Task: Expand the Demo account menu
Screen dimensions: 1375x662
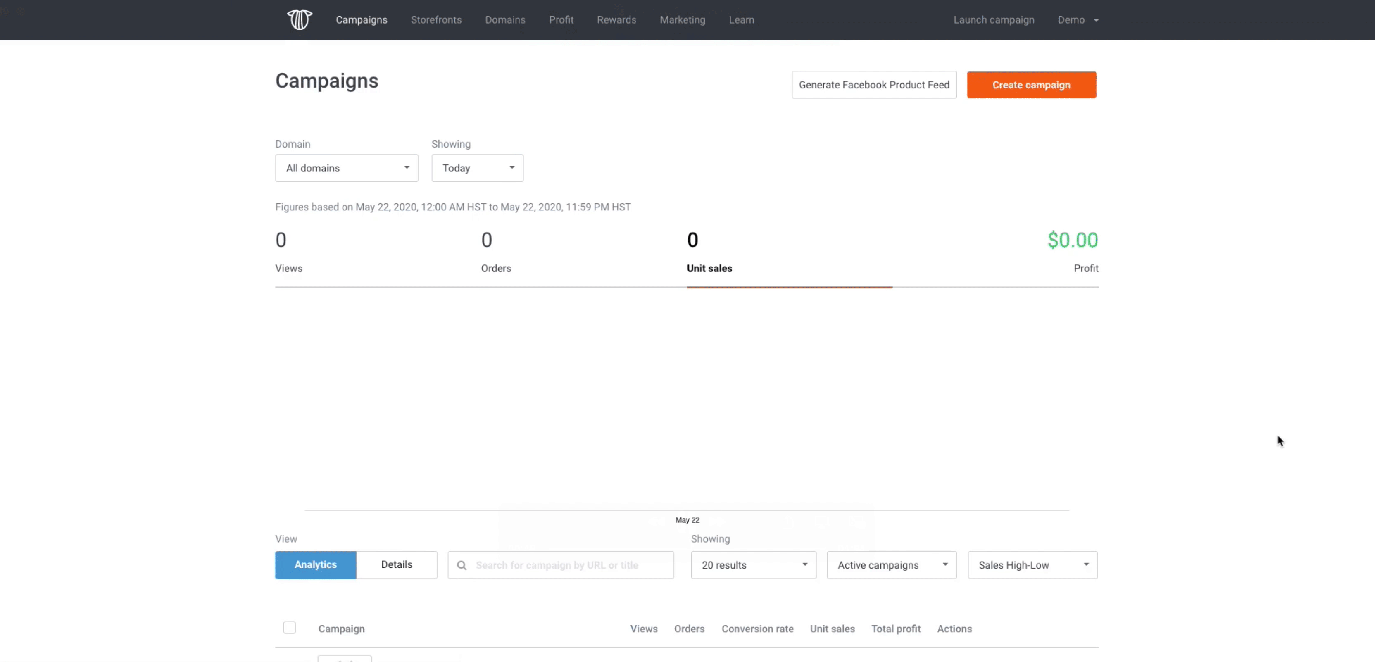Action: [x=1077, y=19]
